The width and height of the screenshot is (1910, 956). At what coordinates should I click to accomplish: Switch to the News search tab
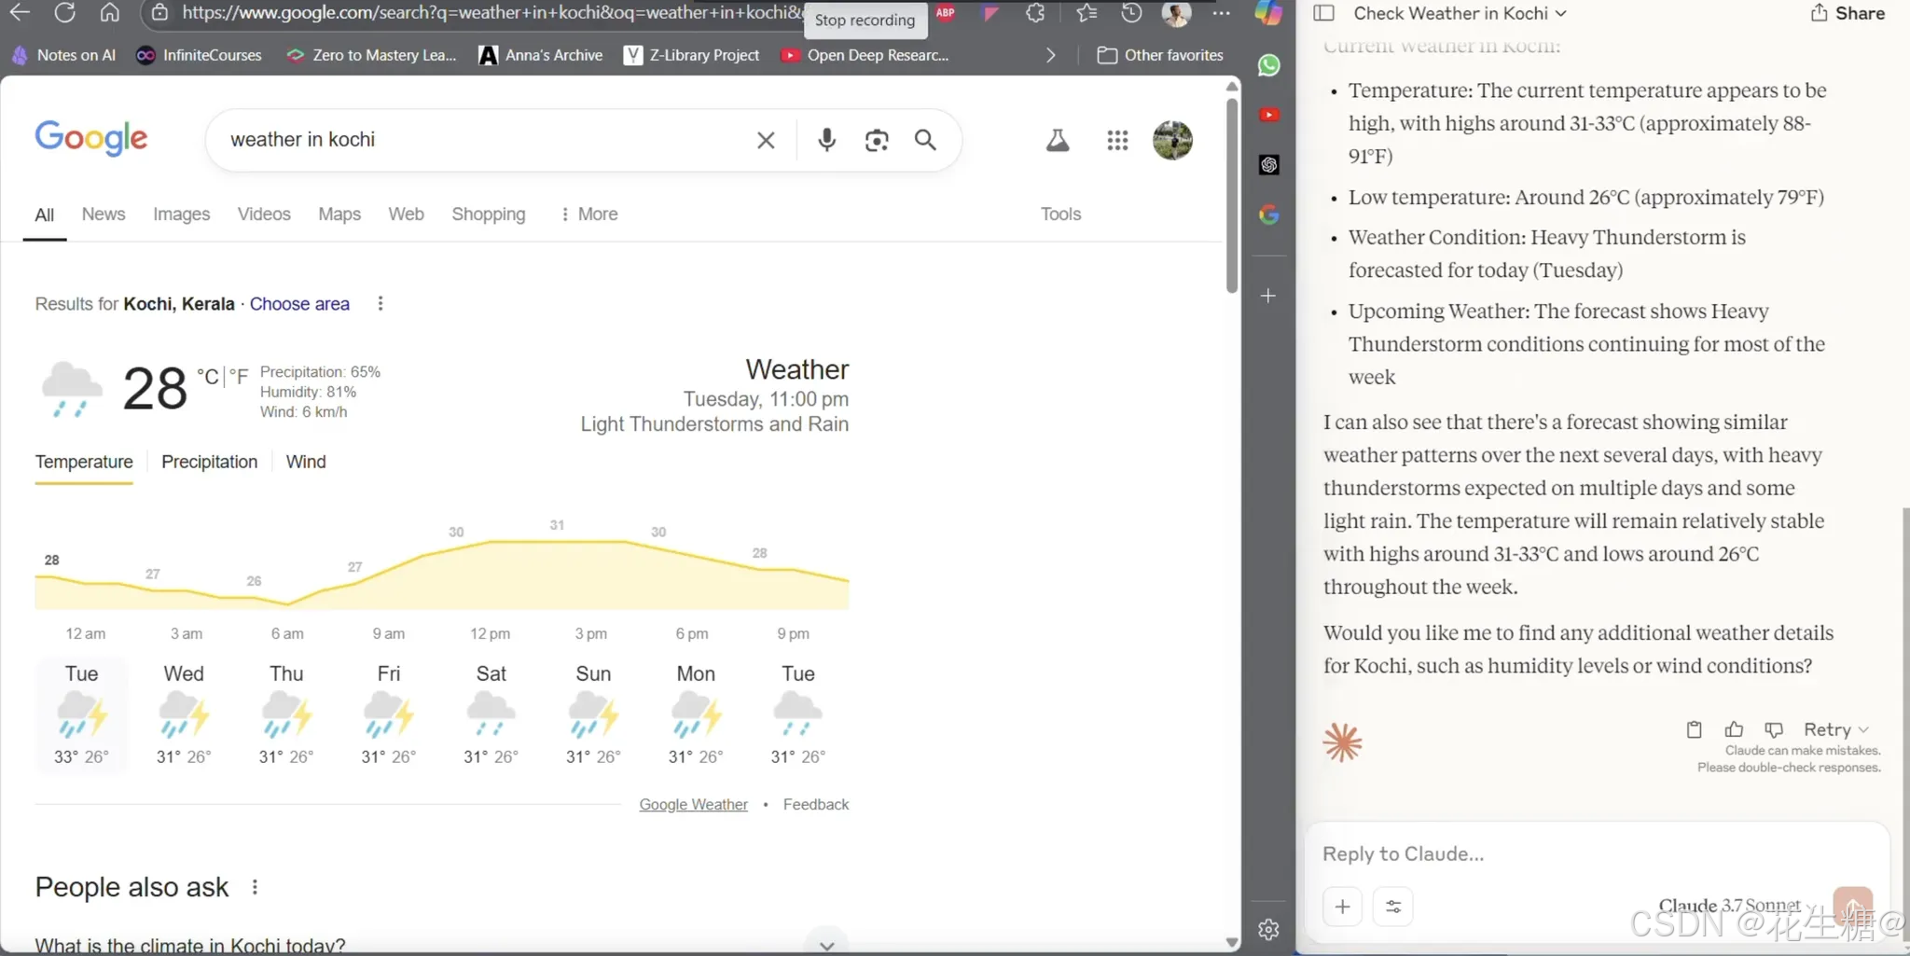pyautogui.click(x=103, y=214)
